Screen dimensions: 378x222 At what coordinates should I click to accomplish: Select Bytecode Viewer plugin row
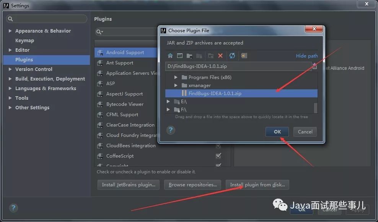click(x=126, y=104)
